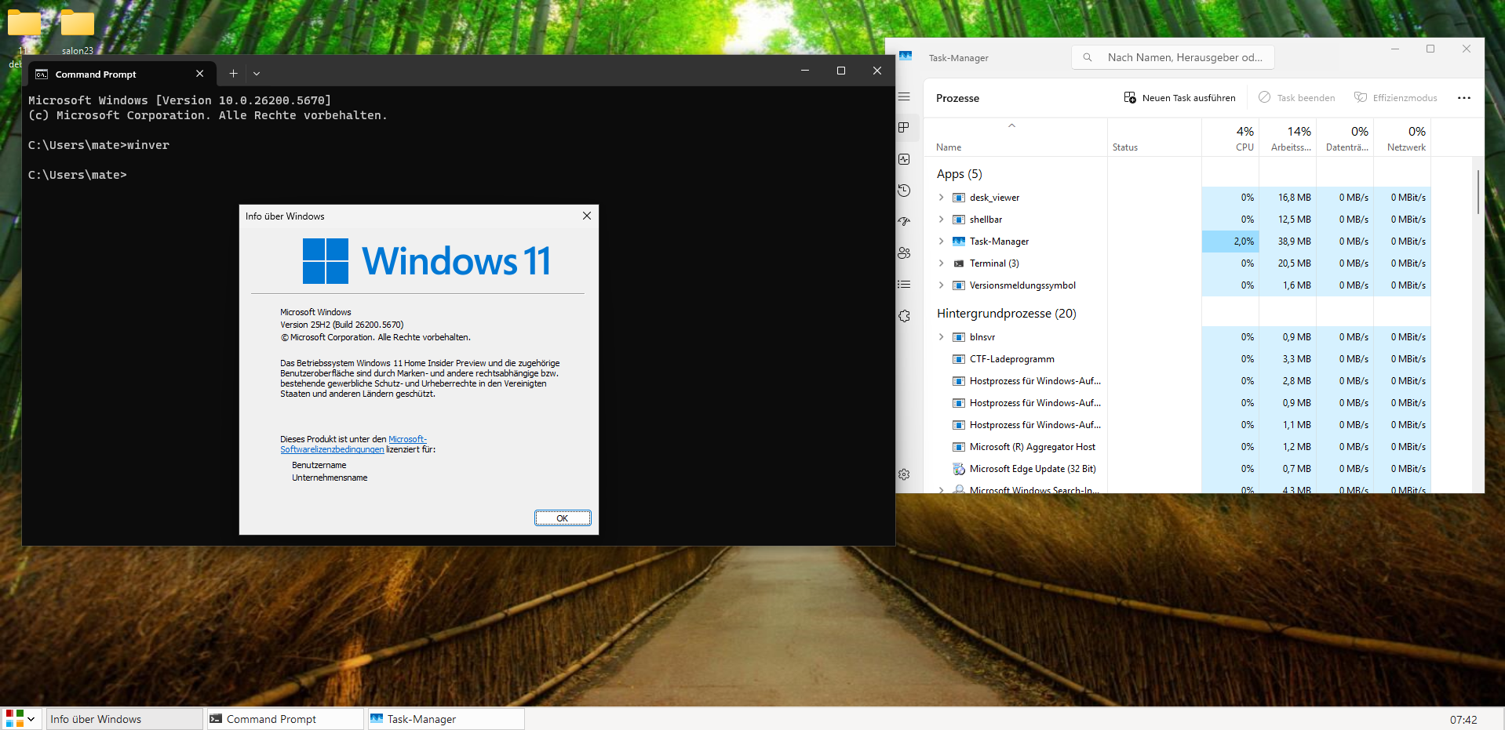Select the Command Prompt tab in terminal
This screenshot has width=1505, height=730.
click(121, 74)
